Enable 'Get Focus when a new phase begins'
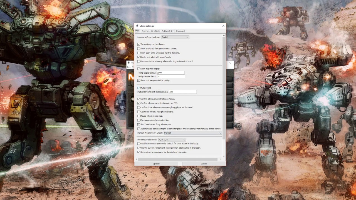Viewport: 356px width, 200px height. 139,112
